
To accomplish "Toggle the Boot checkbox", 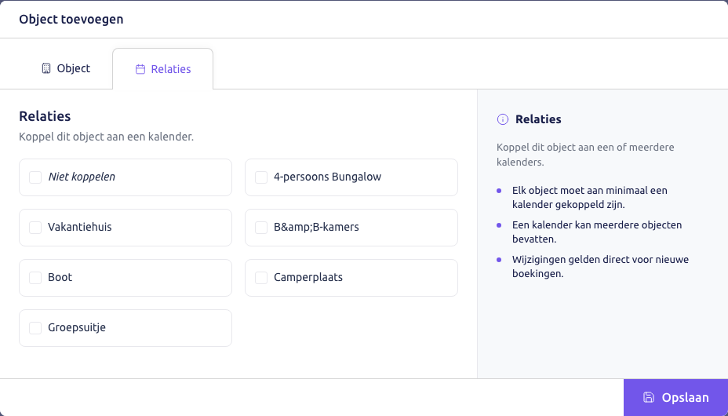I will coord(35,278).
